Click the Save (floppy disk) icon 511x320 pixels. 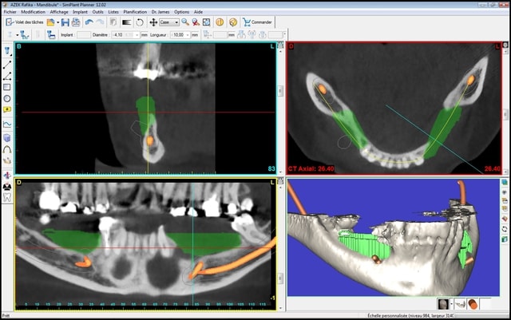click(64, 22)
